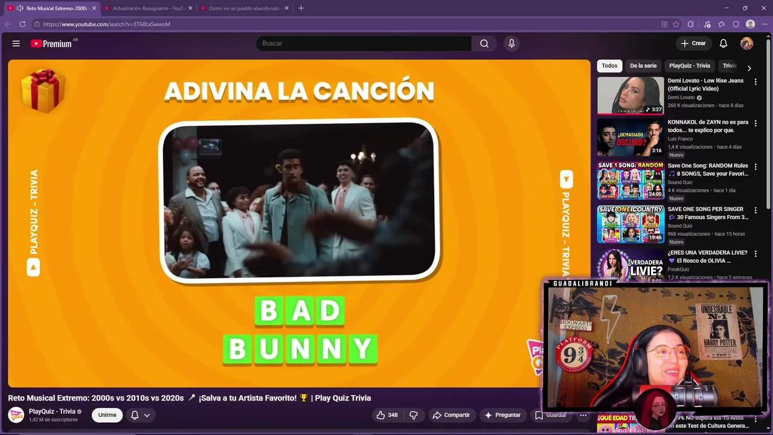Open KONNAKOL de ZAYN video thumbnail
773x435 pixels.
[630, 137]
